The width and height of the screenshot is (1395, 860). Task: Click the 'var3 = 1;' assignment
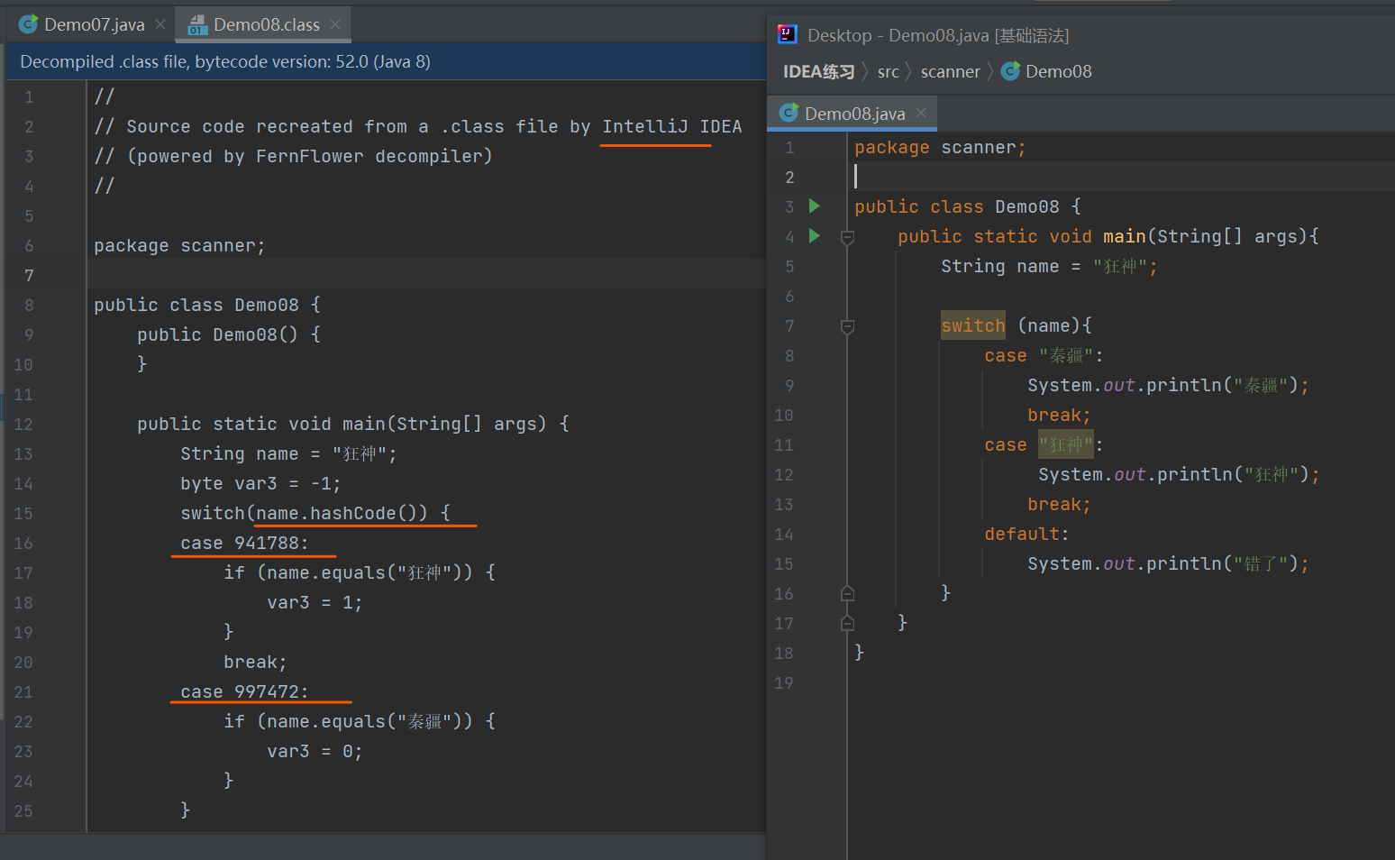click(315, 602)
